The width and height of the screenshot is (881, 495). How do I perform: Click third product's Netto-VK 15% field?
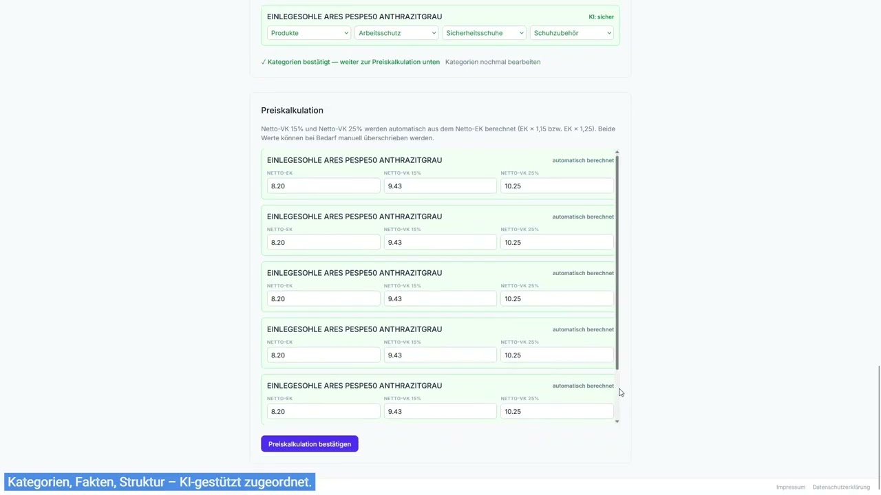point(440,299)
